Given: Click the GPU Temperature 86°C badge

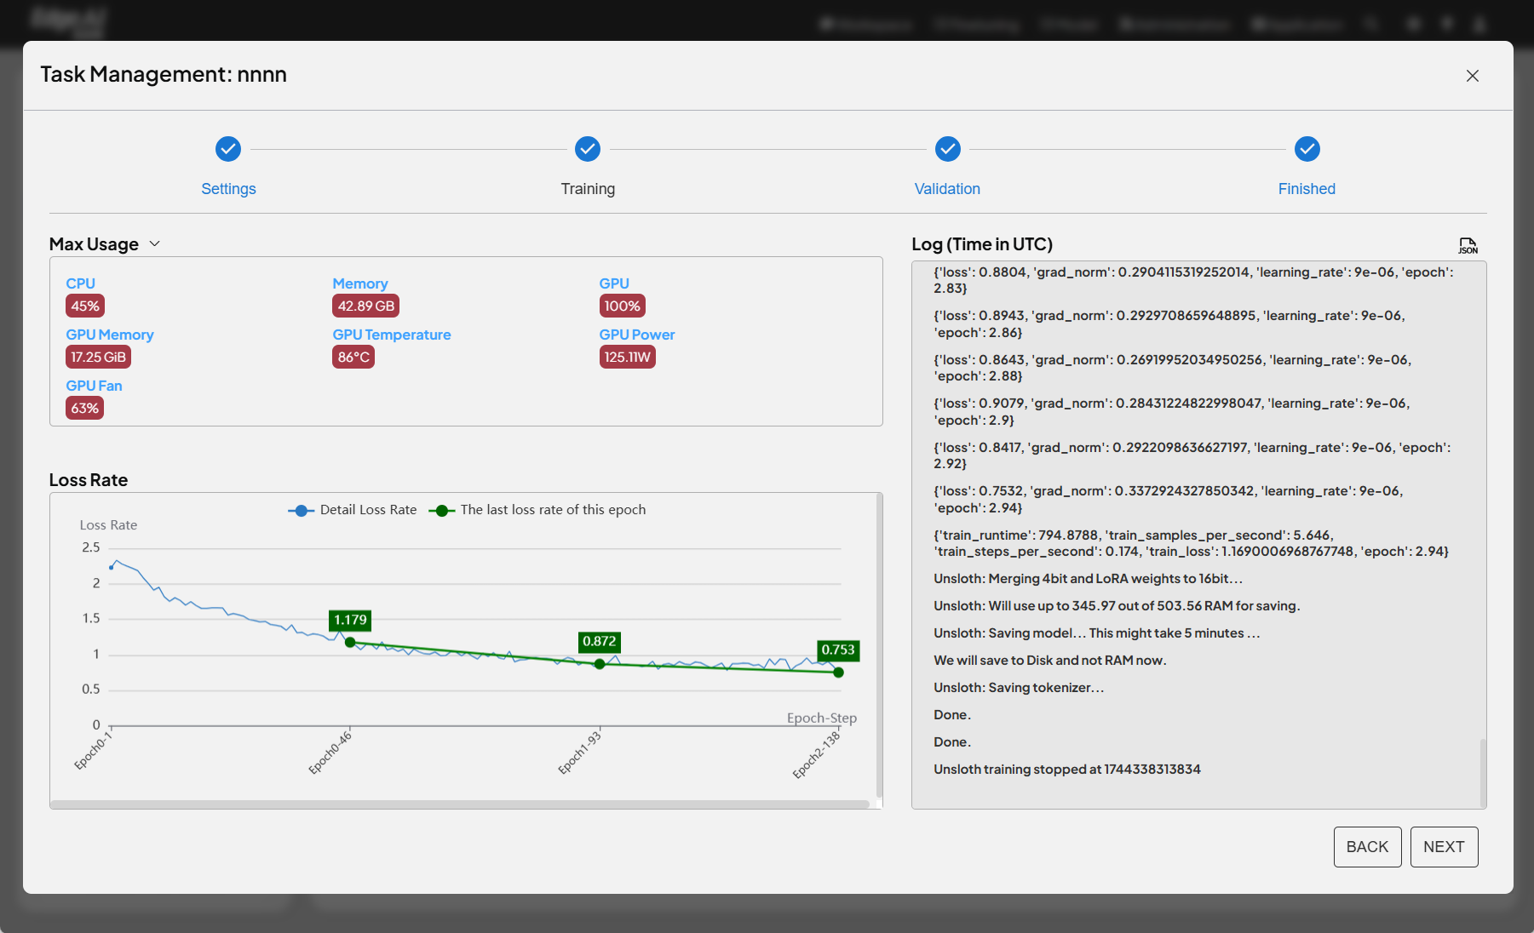Looking at the screenshot, I should tap(353, 358).
